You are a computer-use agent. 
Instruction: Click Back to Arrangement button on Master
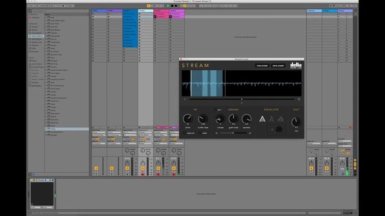pyautogui.click(x=351, y=127)
